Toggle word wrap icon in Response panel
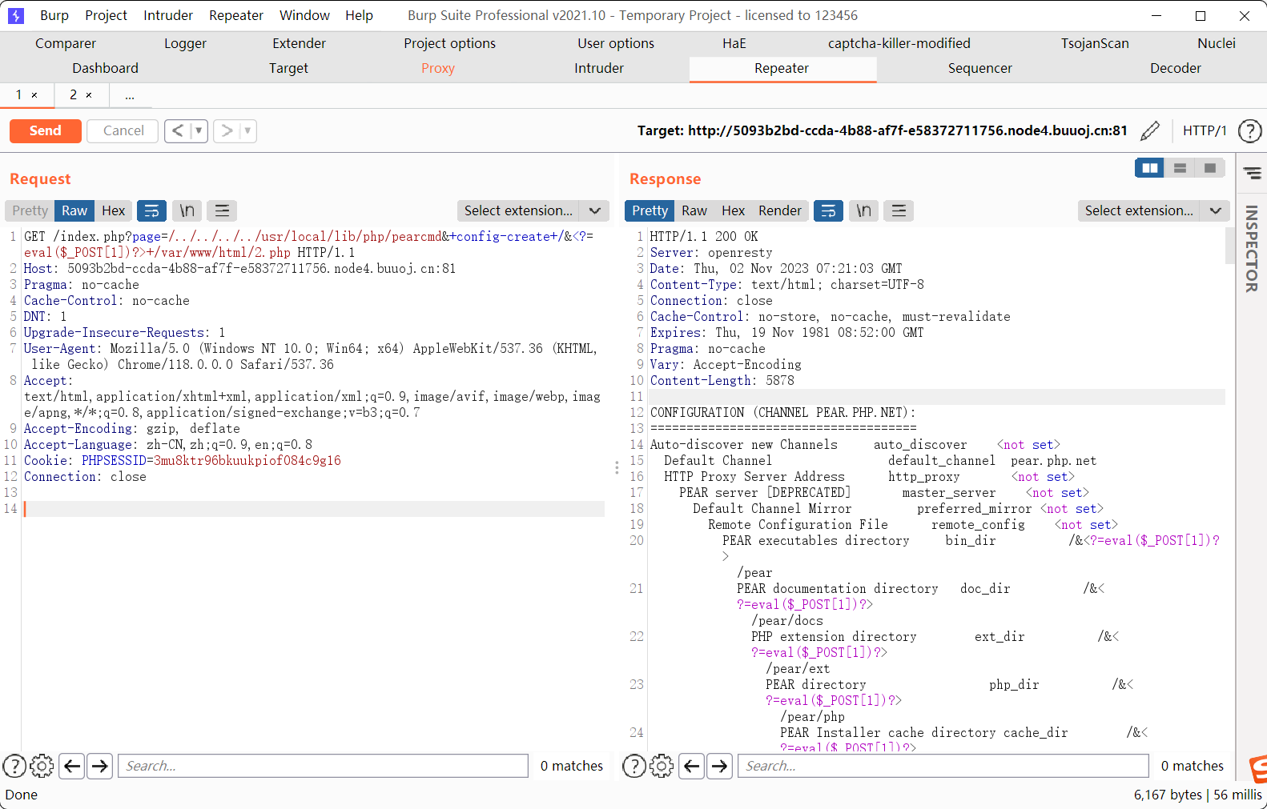This screenshot has width=1267, height=809. pyautogui.click(x=828, y=210)
